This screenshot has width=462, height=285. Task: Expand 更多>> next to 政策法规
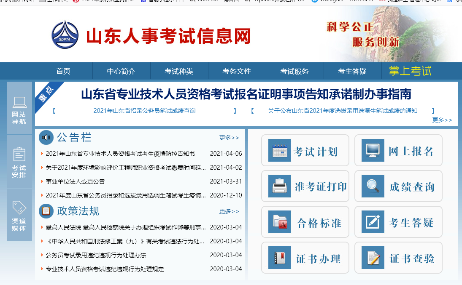pyautogui.click(x=229, y=211)
